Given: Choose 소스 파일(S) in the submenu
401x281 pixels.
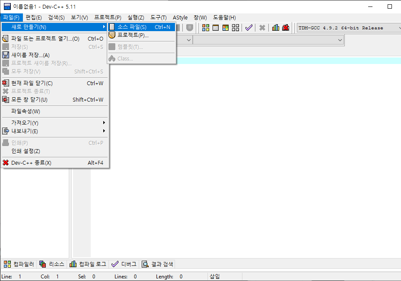Looking at the screenshot, I should point(142,27).
